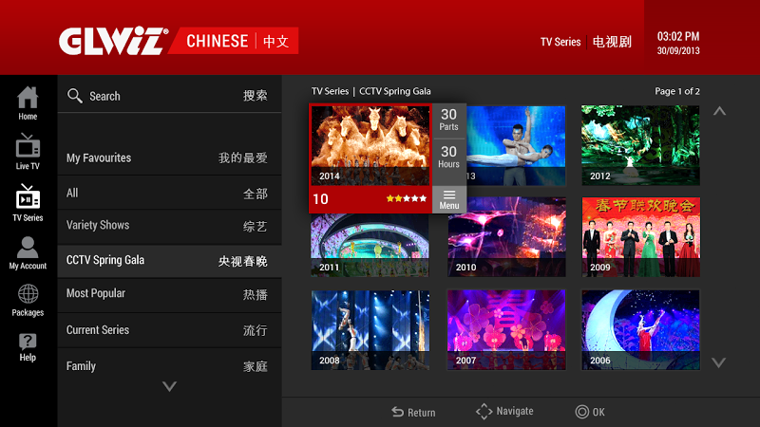The image size is (760, 427).
Task: Click CCTV Spring Gala breadcrumb text
Action: [x=394, y=91]
